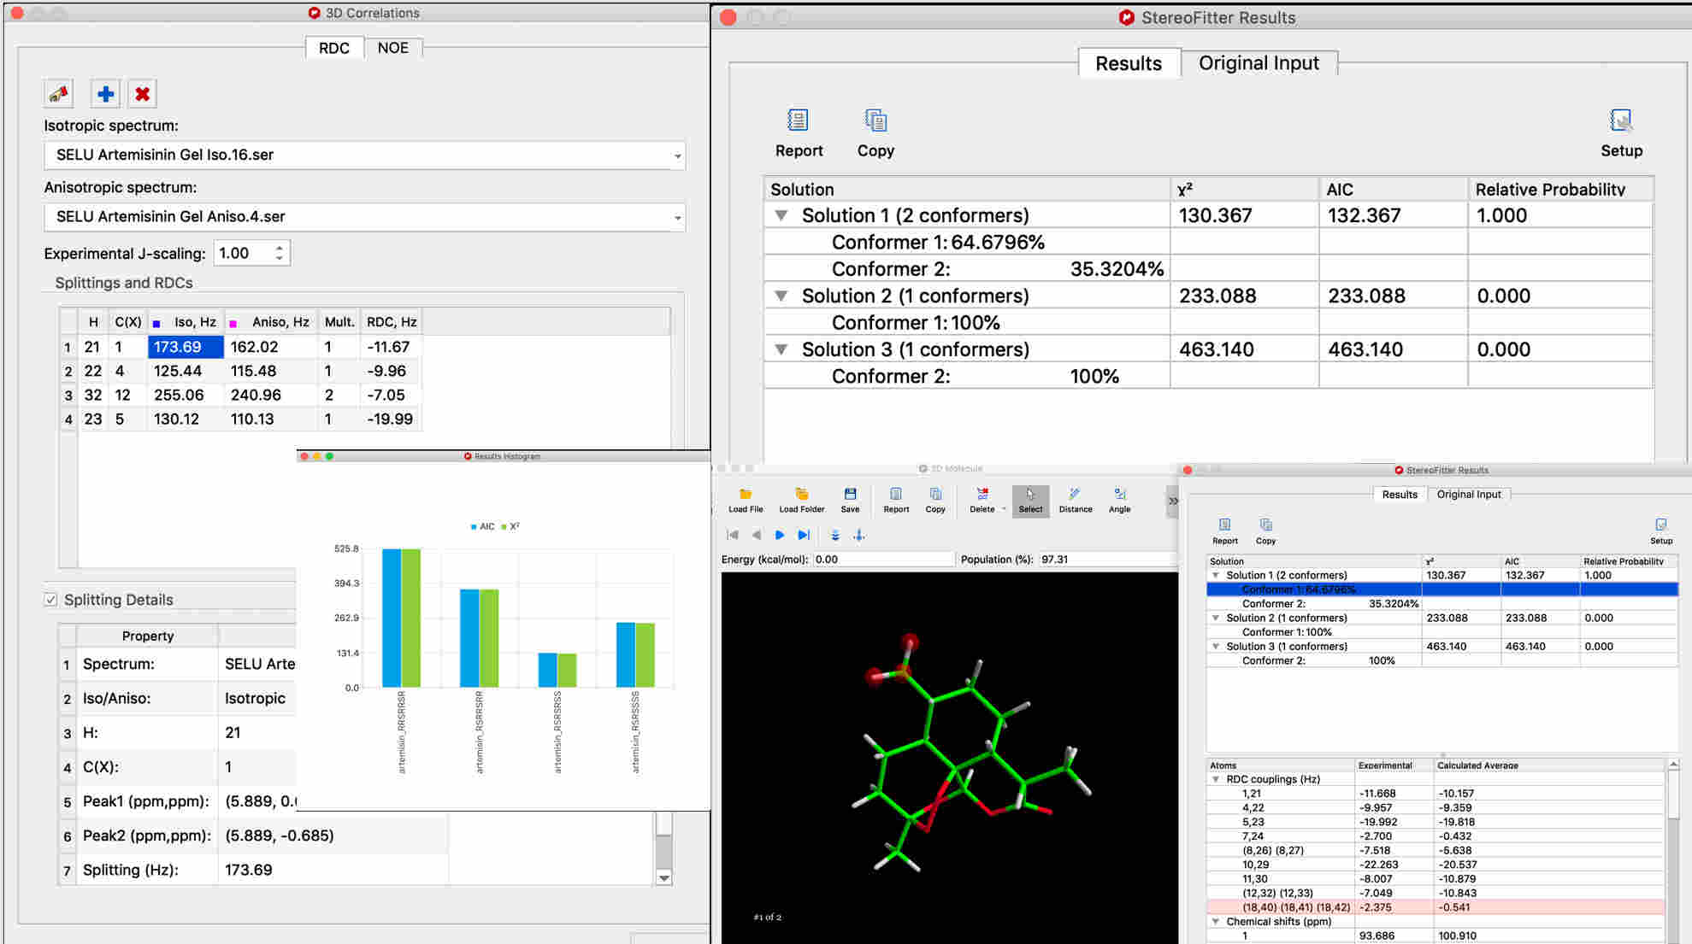Toggle the Splitting Details checkbox
This screenshot has height=944, width=1692.
coord(51,600)
